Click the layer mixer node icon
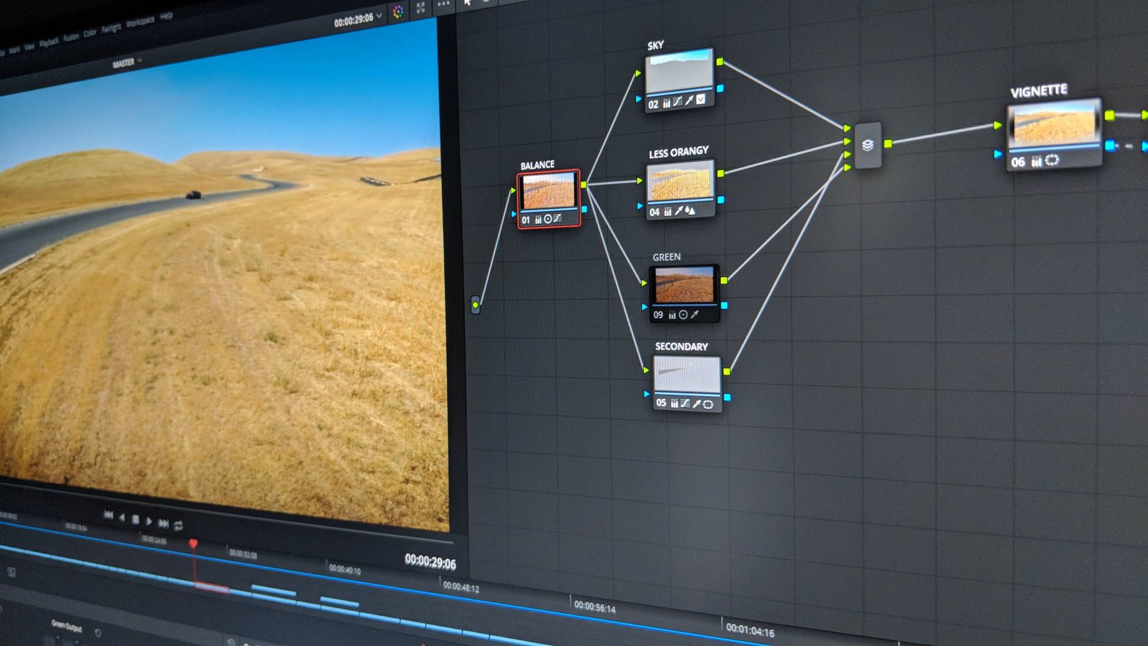 [x=867, y=145]
